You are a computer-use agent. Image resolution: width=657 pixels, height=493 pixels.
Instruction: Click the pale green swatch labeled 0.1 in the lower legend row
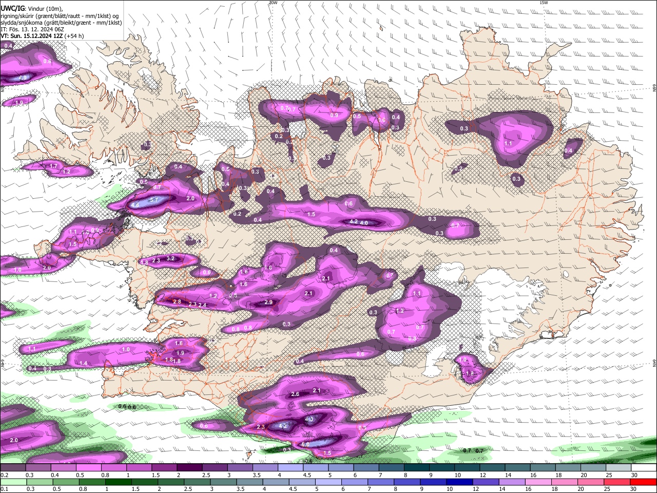pos(13,482)
